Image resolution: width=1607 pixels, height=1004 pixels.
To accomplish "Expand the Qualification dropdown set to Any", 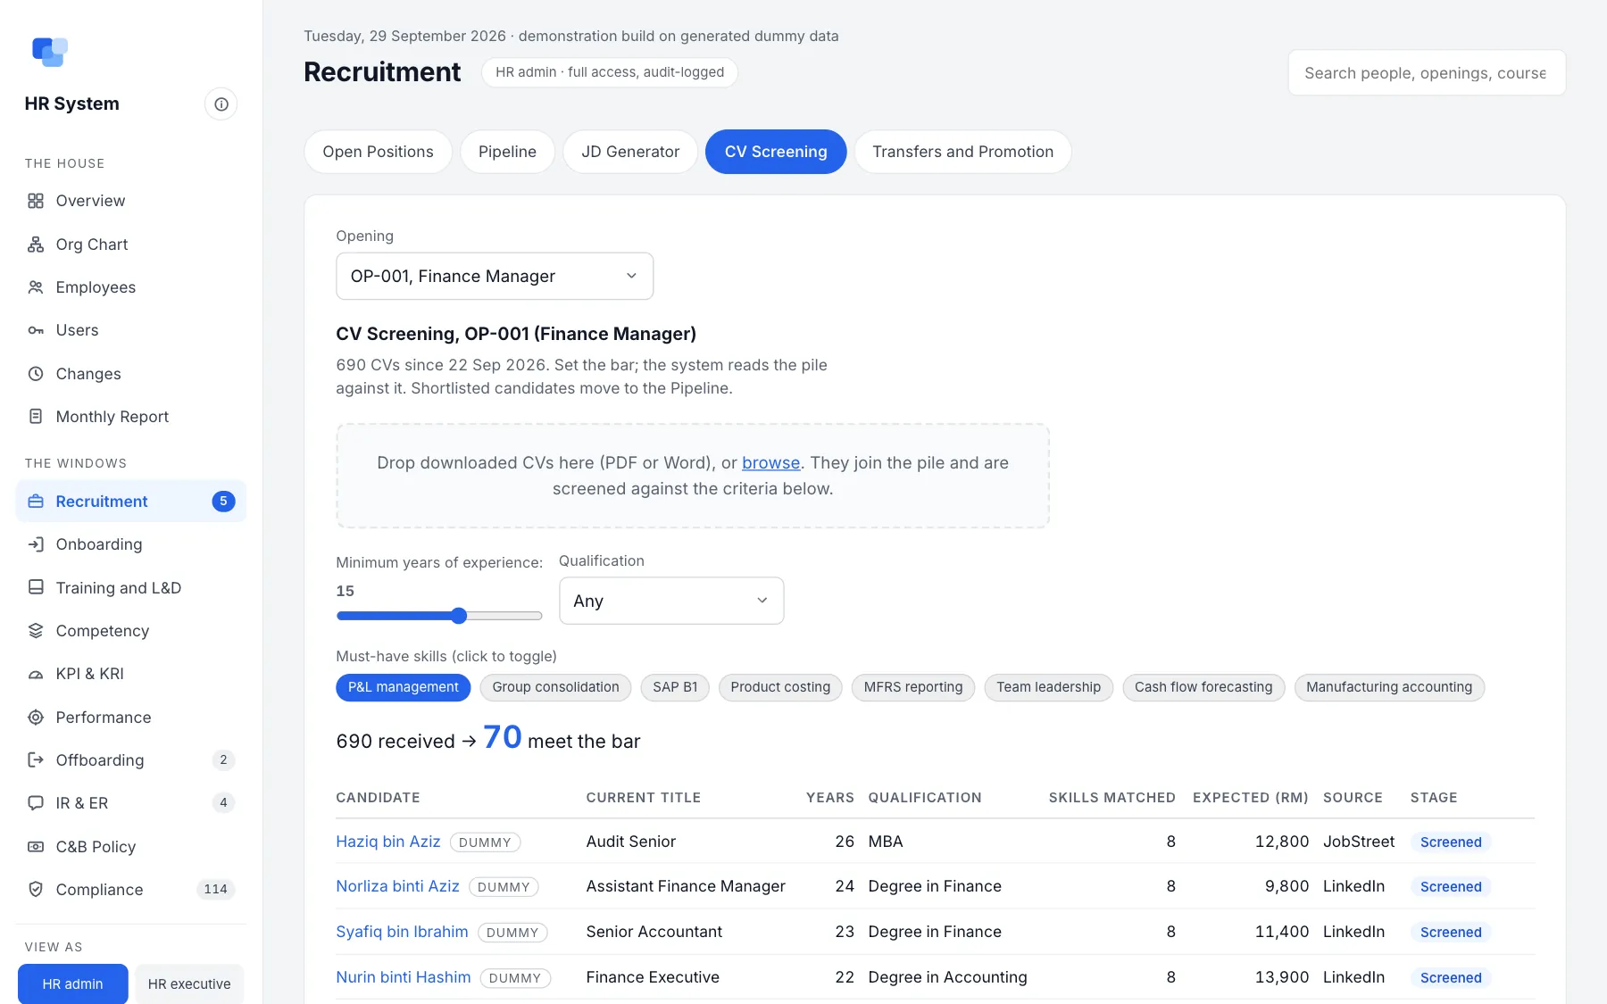I will click(x=671, y=601).
